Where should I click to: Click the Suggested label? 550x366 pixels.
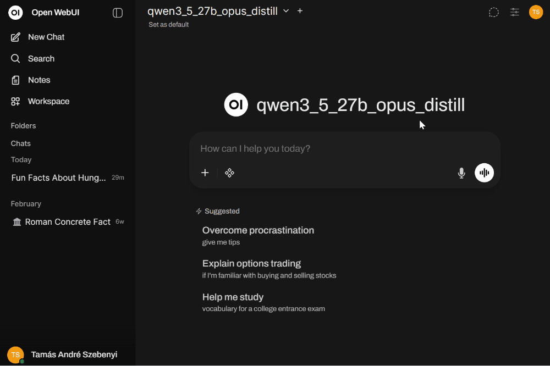[x=222, y=211]
